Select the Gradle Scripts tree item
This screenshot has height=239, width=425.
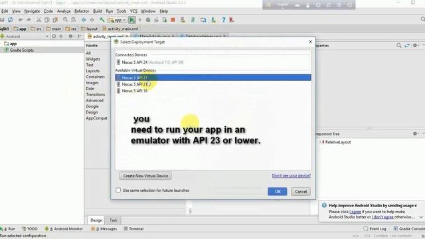pos(22,50)
